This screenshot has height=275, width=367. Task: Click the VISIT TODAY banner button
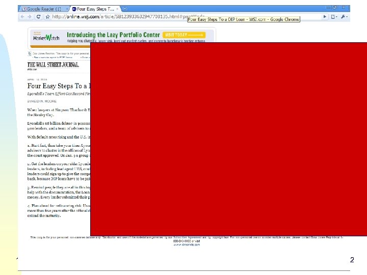[x=184, y=35]
